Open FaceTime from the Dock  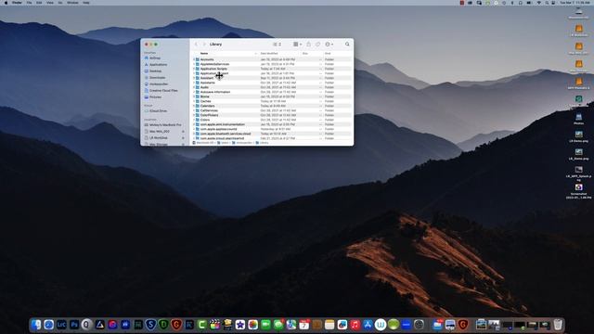(265, 325)
